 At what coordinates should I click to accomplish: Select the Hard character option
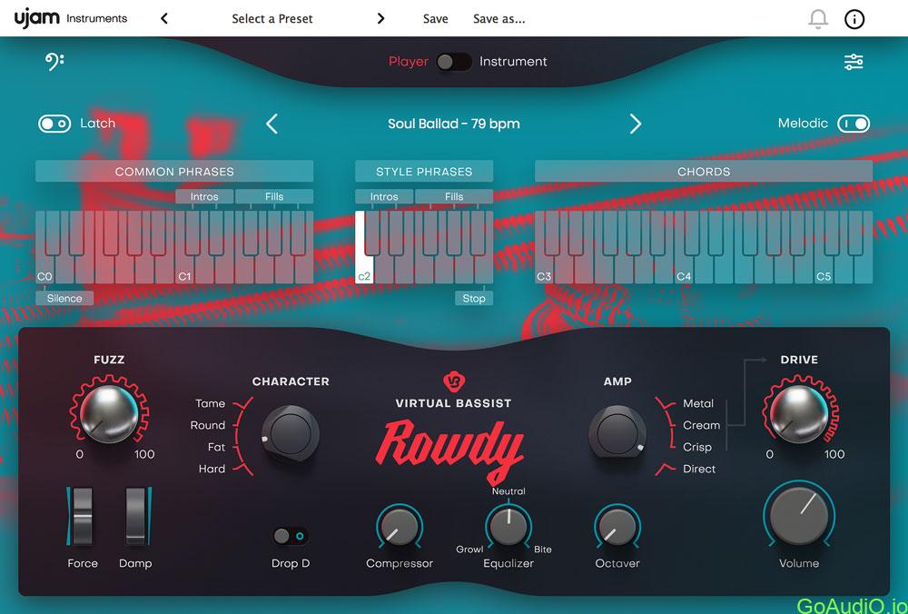[x=212, y=470]
